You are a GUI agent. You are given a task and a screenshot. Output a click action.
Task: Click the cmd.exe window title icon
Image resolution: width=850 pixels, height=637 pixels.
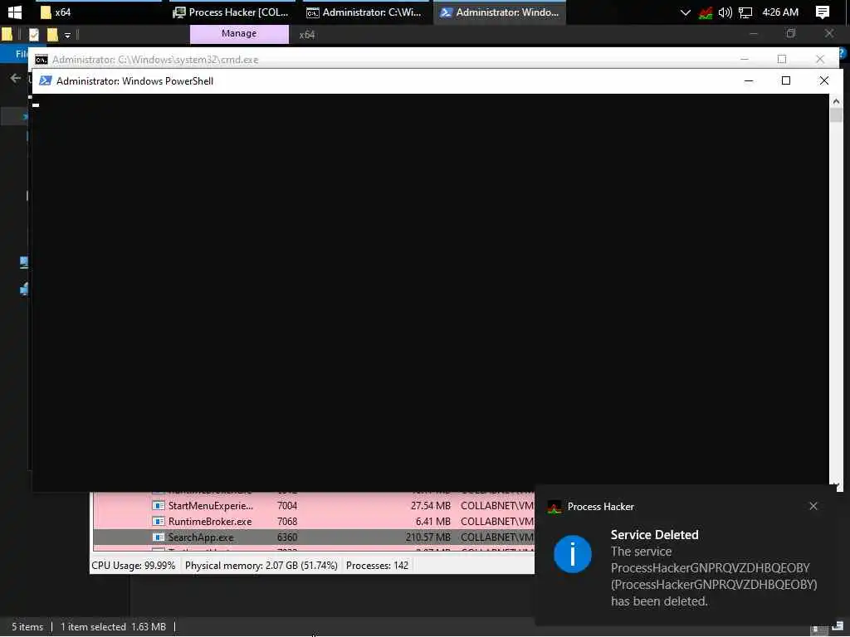(x=42, y=60)
